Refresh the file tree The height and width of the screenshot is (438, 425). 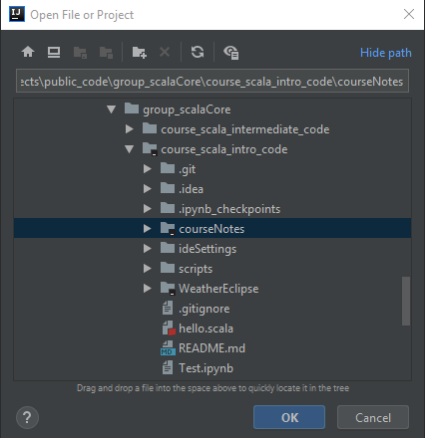(x=198, y=52)
